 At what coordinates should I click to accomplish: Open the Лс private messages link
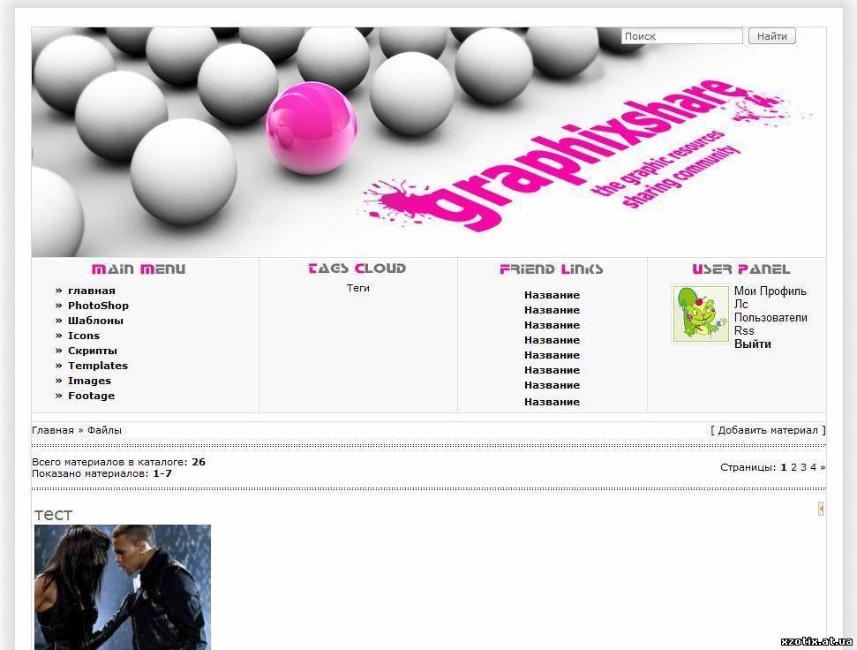(741, 305)
